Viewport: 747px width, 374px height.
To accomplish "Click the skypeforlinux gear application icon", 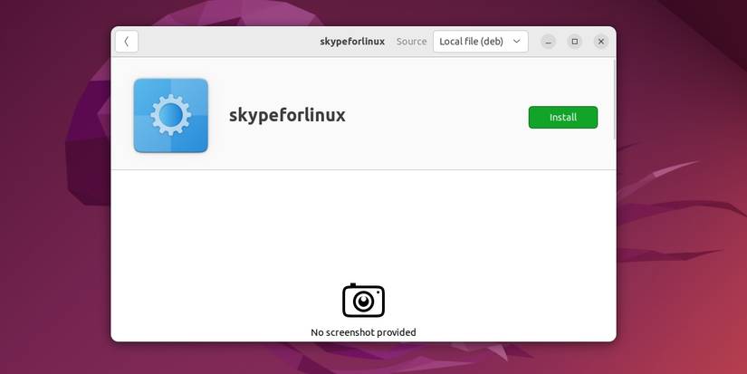I will (x=170, y=115).
